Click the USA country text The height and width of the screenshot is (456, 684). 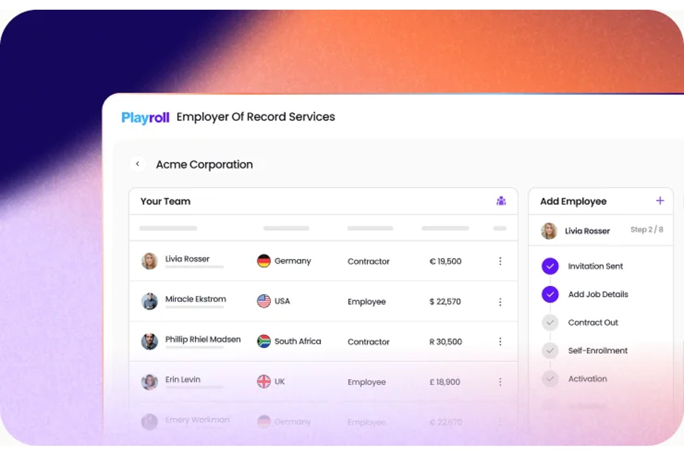(x=282, y=301)
